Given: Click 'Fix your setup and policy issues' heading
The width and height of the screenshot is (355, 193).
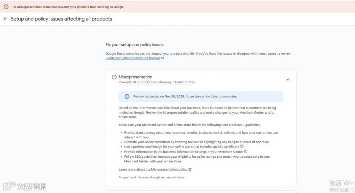Looking at the screenshot, I should click(x=134, y=45).
